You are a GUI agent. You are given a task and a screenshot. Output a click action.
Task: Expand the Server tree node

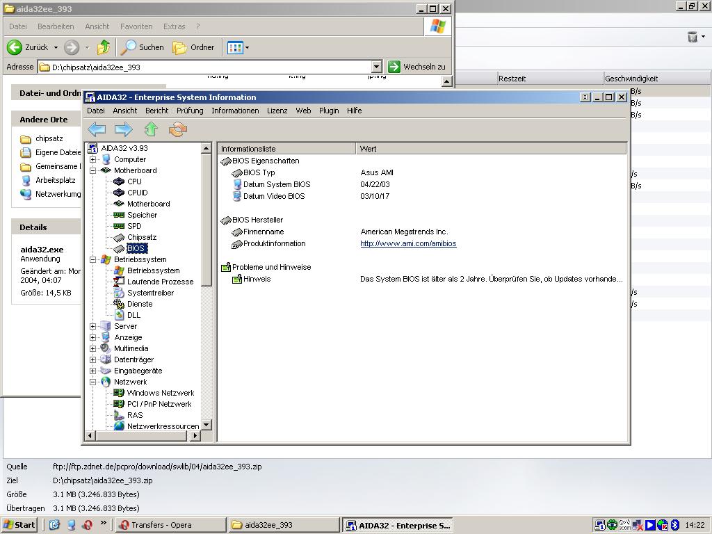tap(93, 326)
